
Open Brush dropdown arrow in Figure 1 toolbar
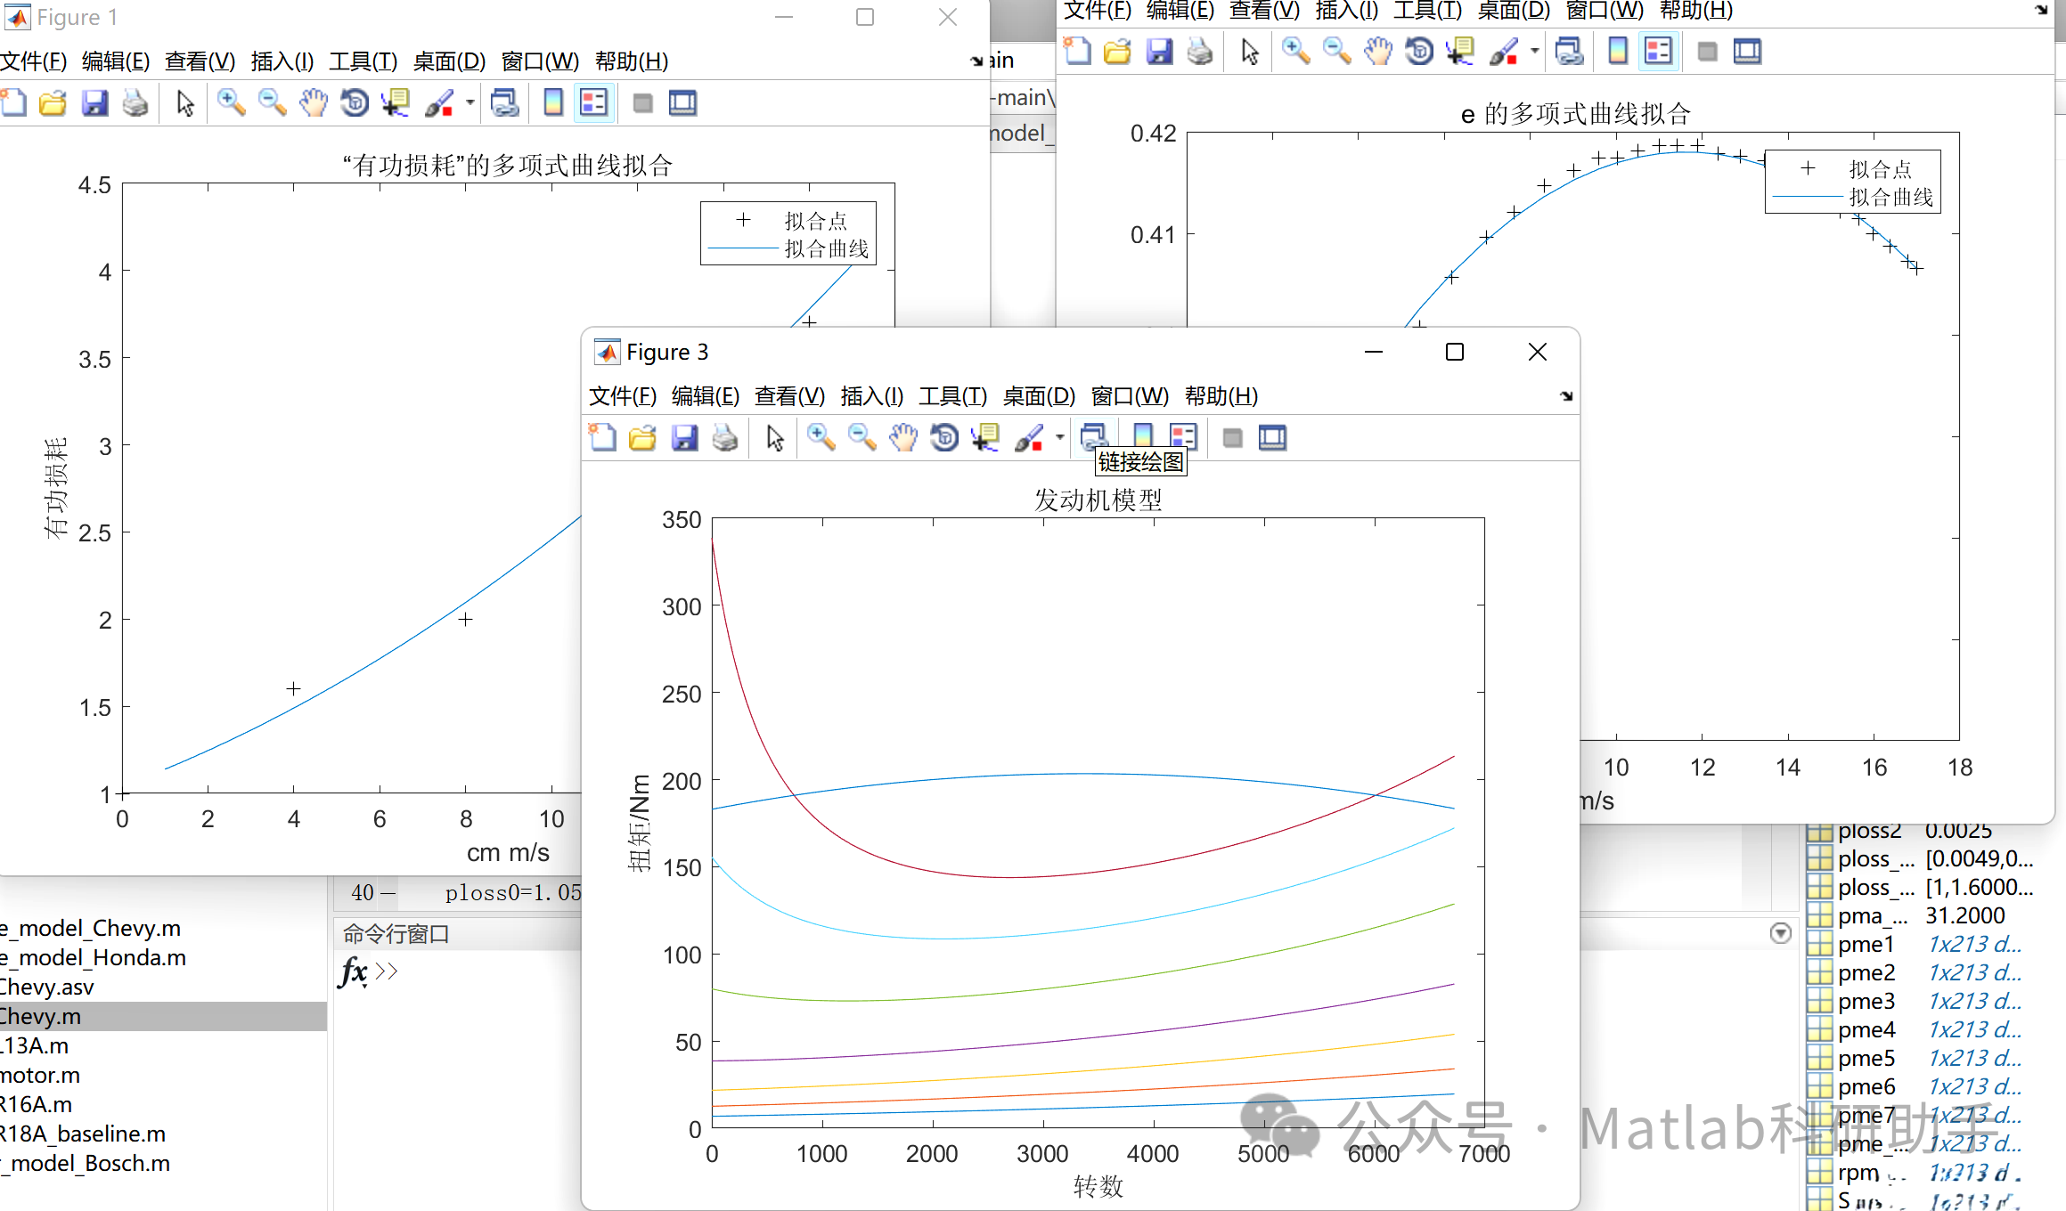[470, 103]
